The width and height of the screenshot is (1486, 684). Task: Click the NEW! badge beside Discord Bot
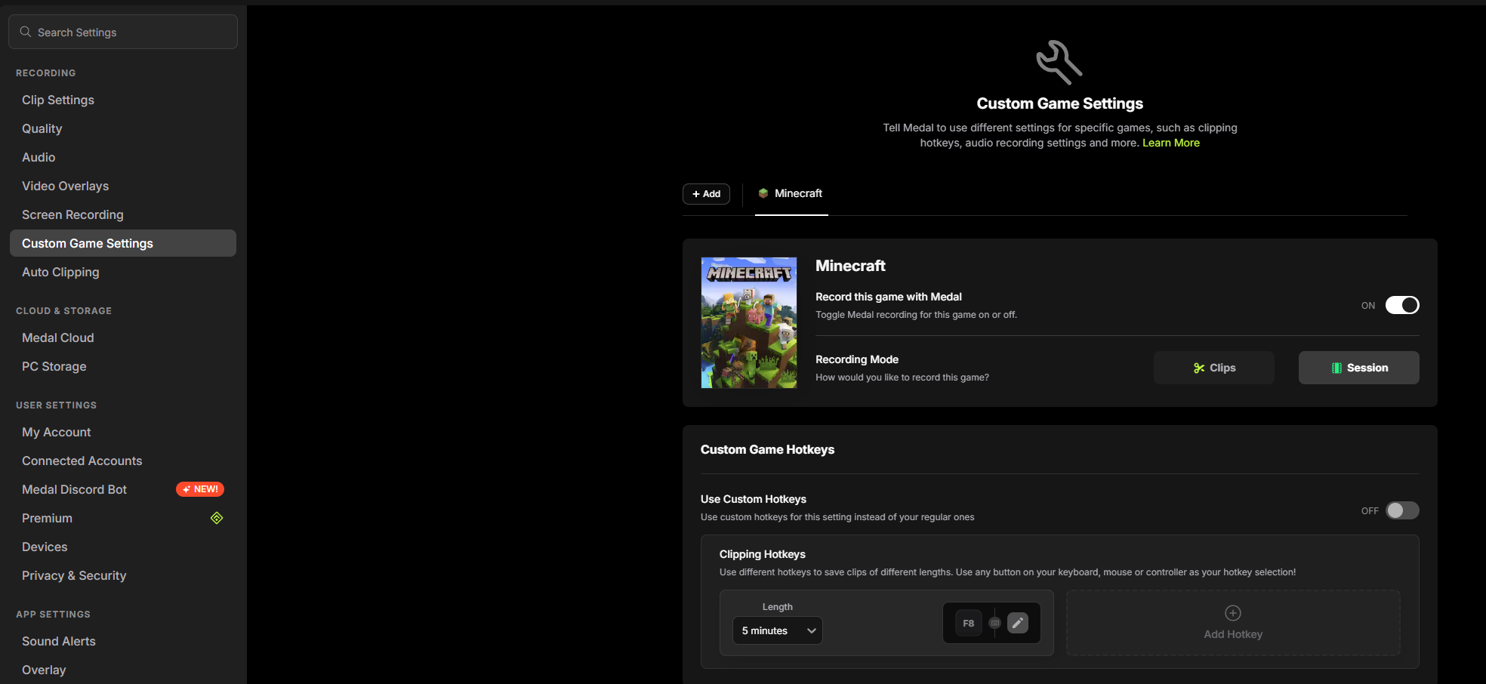(200, 489)
